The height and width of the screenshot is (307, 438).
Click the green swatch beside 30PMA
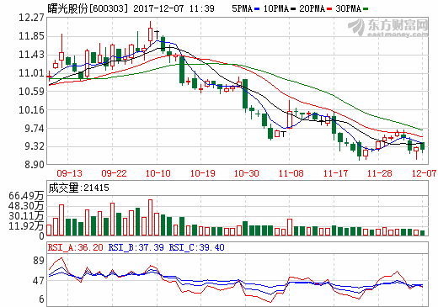pyautogui.click(x=366, y=9)
